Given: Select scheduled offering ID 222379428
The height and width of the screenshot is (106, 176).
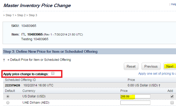Looking at the screenshot, I should (13, 85).
